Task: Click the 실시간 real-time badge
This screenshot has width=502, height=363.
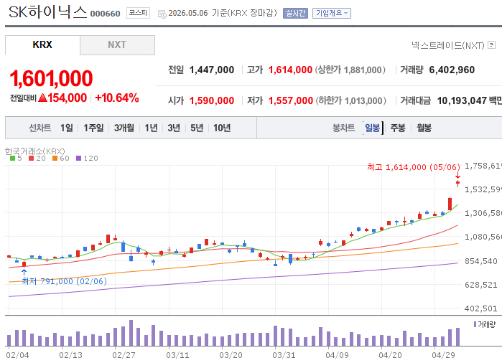Action: [295, 13]
